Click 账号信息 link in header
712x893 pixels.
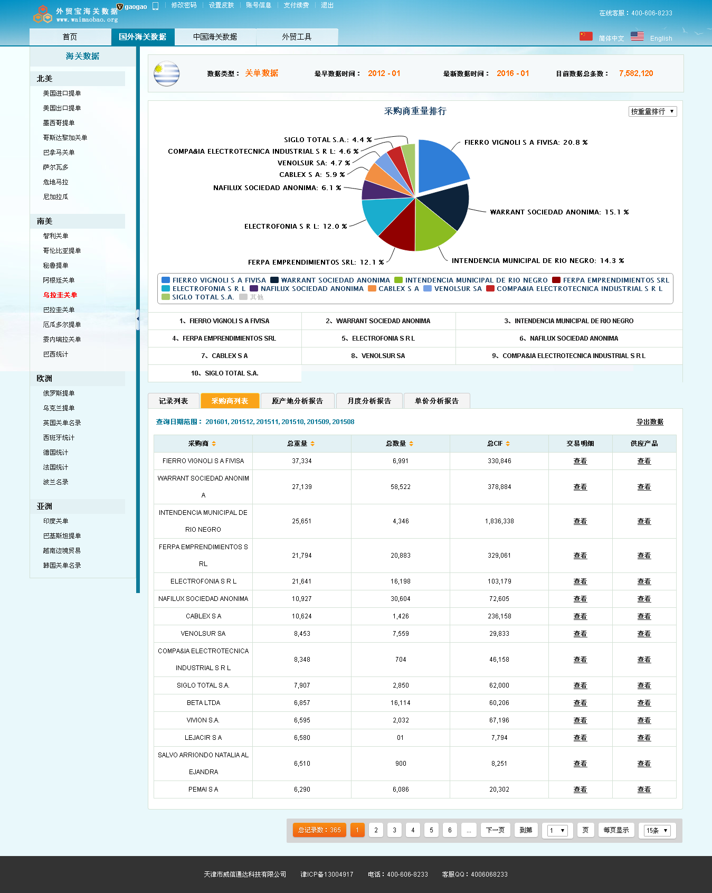click(x=259, y=5)
